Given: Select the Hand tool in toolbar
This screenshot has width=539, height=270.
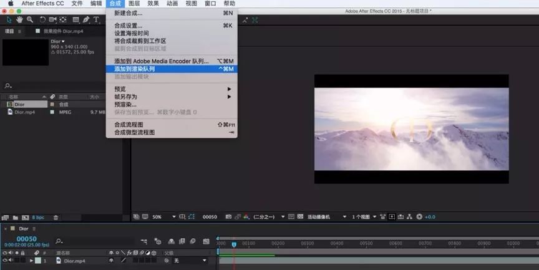Looking at the screenshot, I should point(19,20).
